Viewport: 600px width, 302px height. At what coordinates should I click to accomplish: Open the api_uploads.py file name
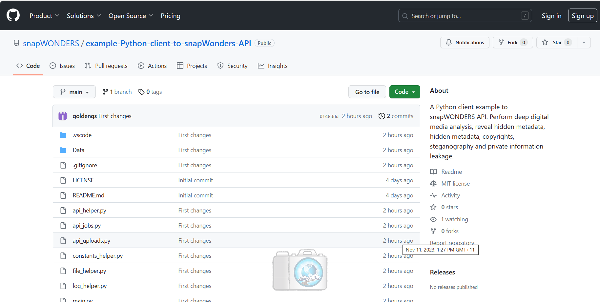tap(92, 241)
